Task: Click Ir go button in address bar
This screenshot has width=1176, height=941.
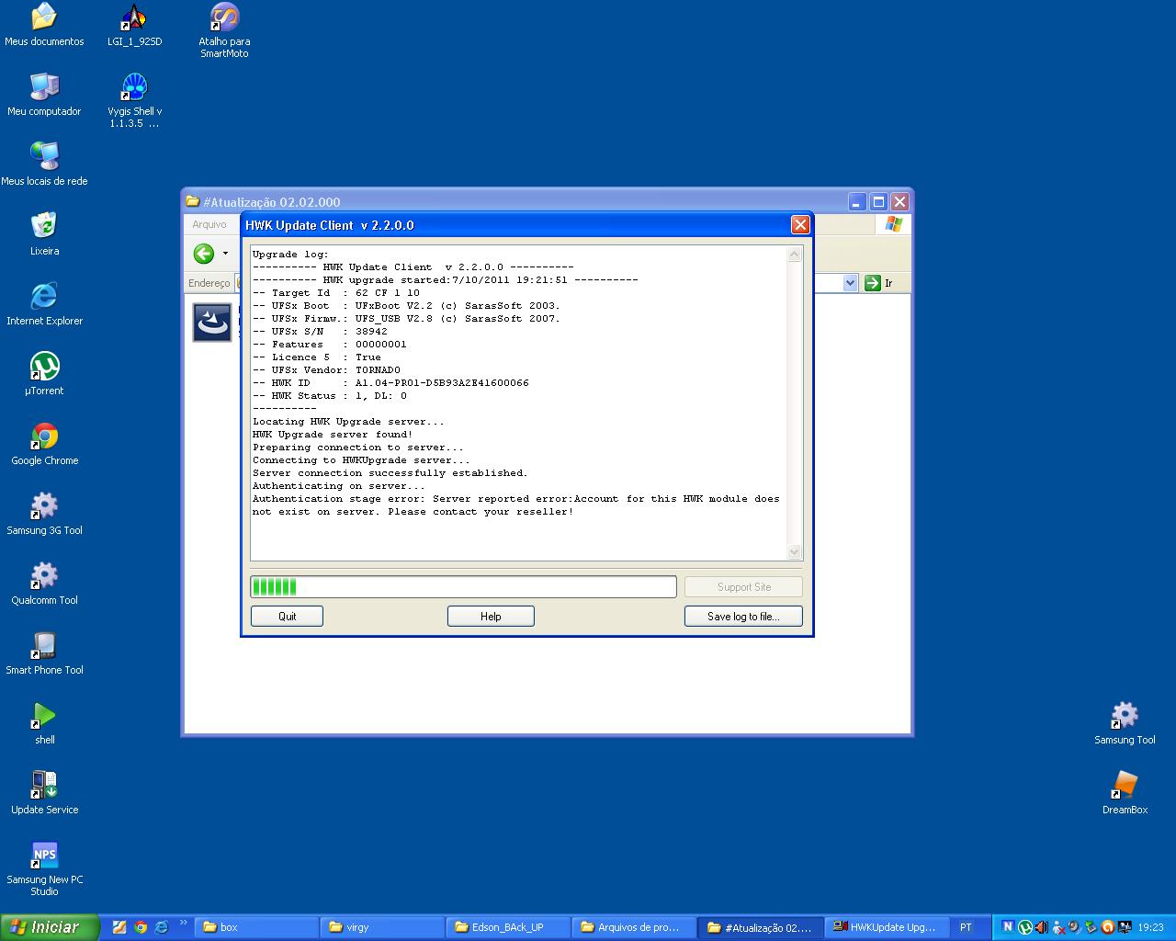Action: click(879, 283)
